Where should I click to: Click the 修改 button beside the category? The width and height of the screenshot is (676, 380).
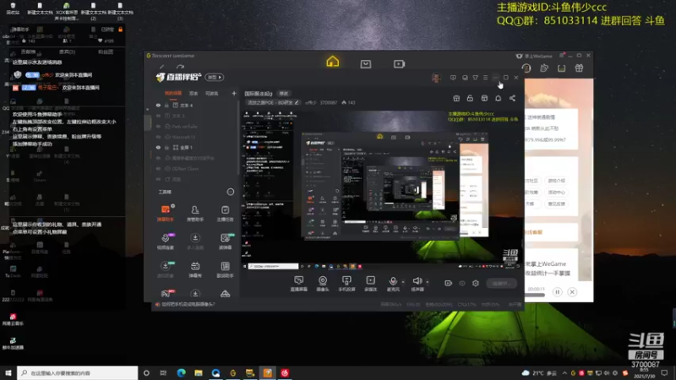(x=284, y=94)
